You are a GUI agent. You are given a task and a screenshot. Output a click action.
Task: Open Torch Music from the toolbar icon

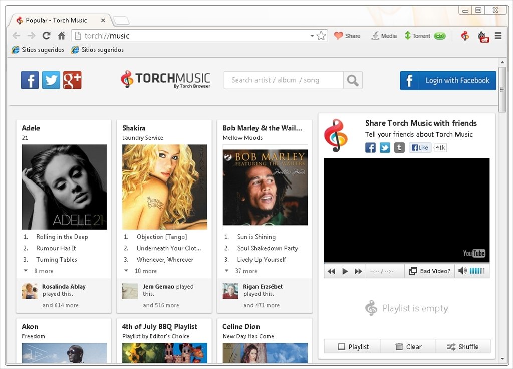pos(465,36)
